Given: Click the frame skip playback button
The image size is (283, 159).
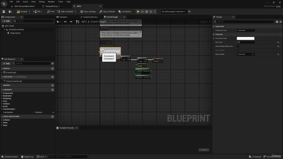Looking at the screenshot, I should tap(142, 11).
